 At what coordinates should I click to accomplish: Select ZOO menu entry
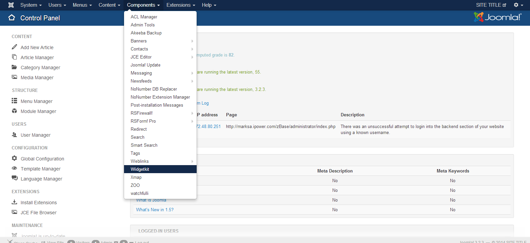[x=160, y=185]
